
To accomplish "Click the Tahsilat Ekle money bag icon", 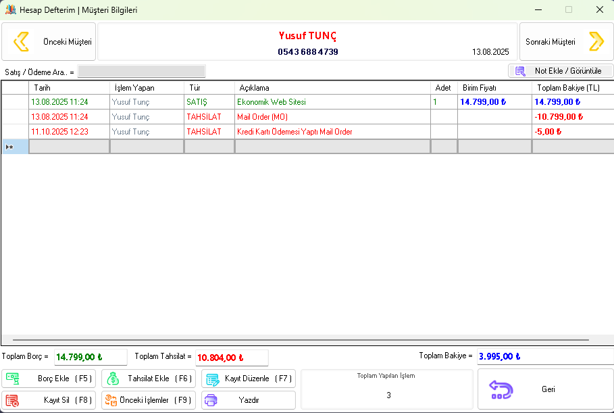I will [x=112, y=379].
